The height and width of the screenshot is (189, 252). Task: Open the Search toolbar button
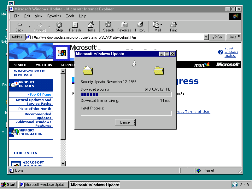[x=108, y=27]
